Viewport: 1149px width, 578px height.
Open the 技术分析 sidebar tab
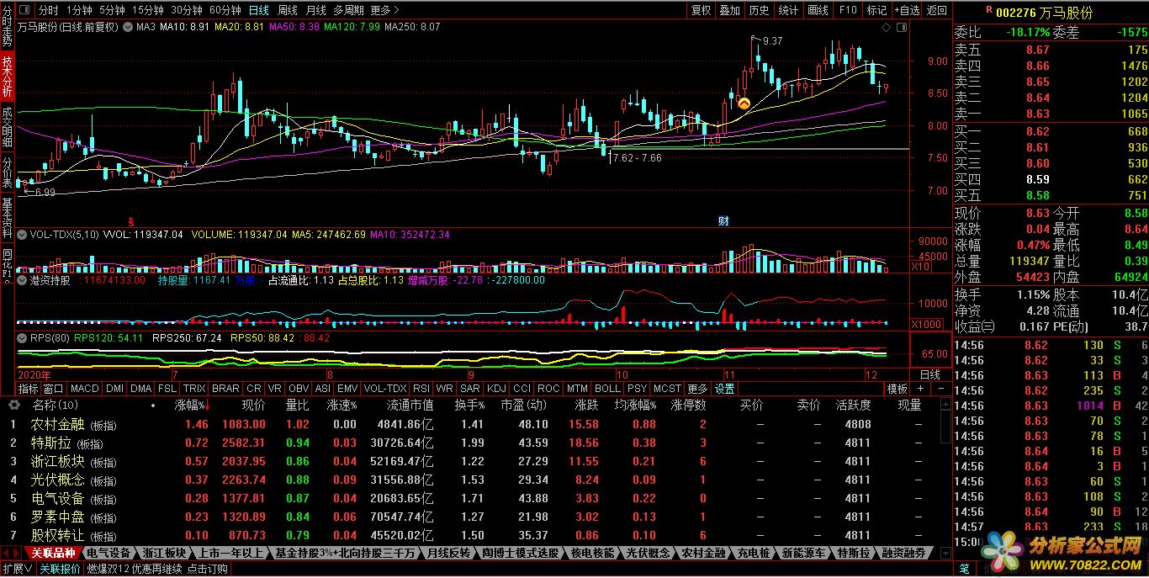tap(7, 77)
